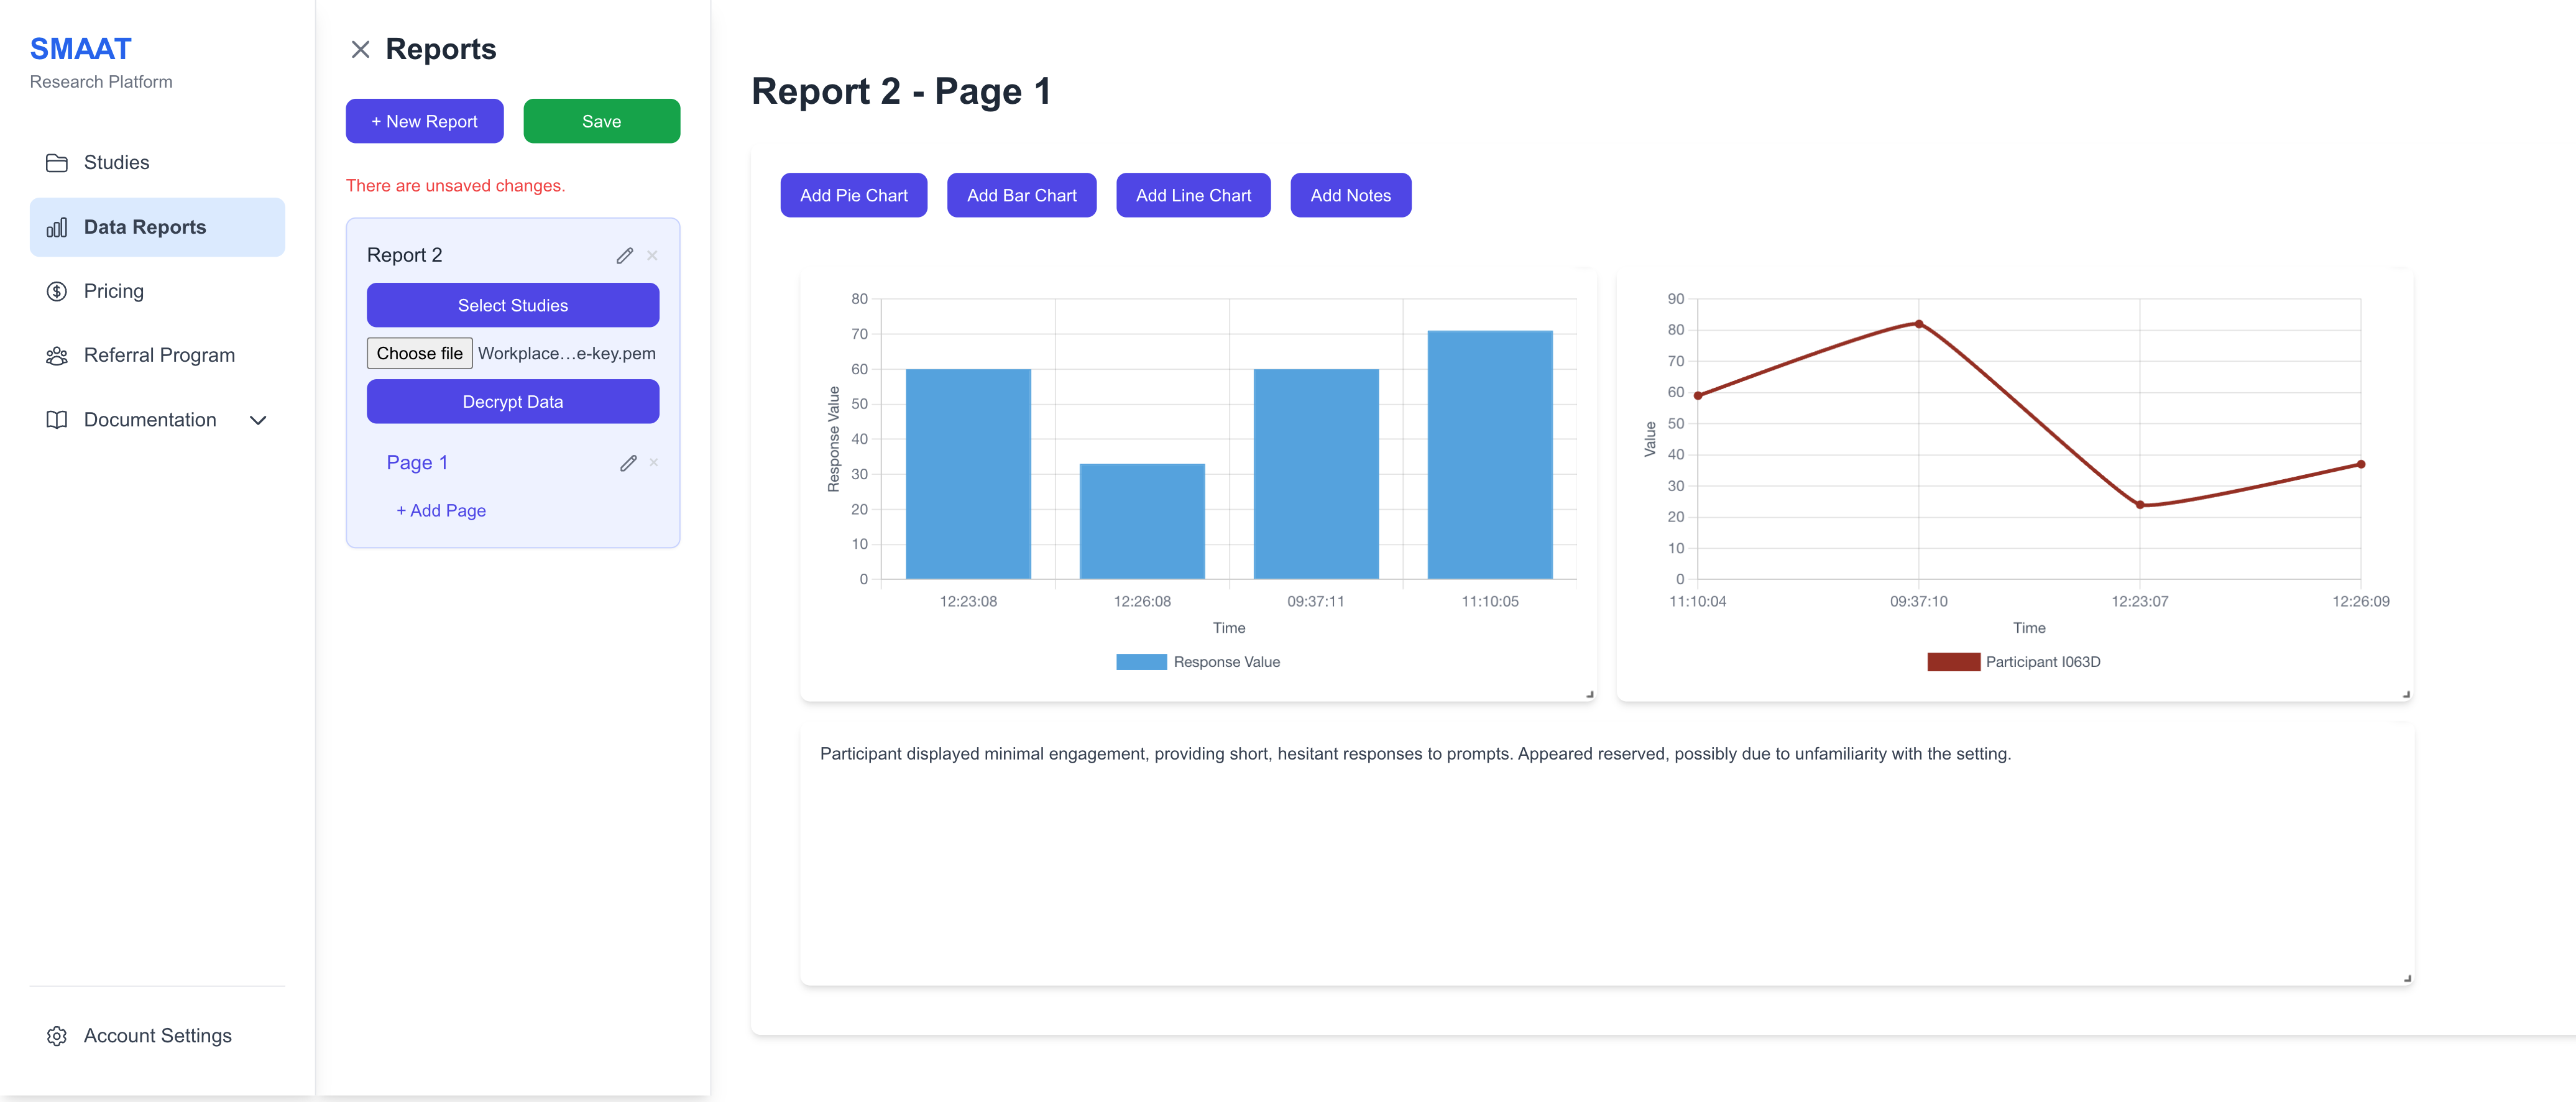Select the Studies folder icon
The width and height of the screenshot is (2576, 1102).
(57, 162)
